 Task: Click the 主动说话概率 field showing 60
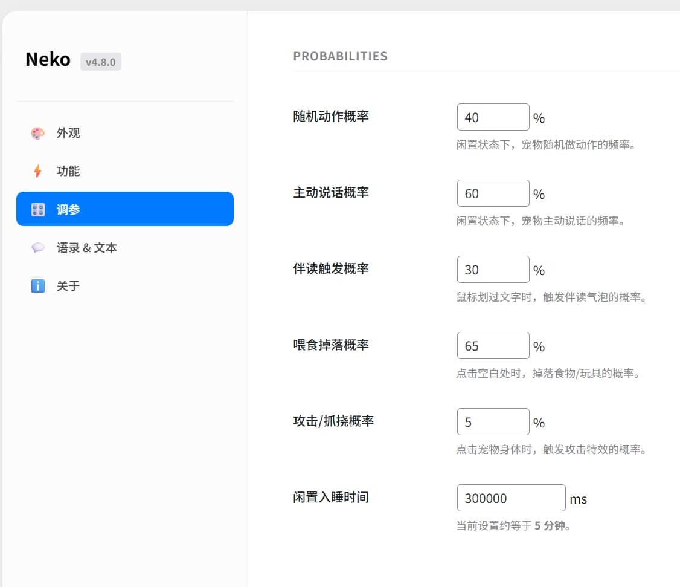point(493,193)
